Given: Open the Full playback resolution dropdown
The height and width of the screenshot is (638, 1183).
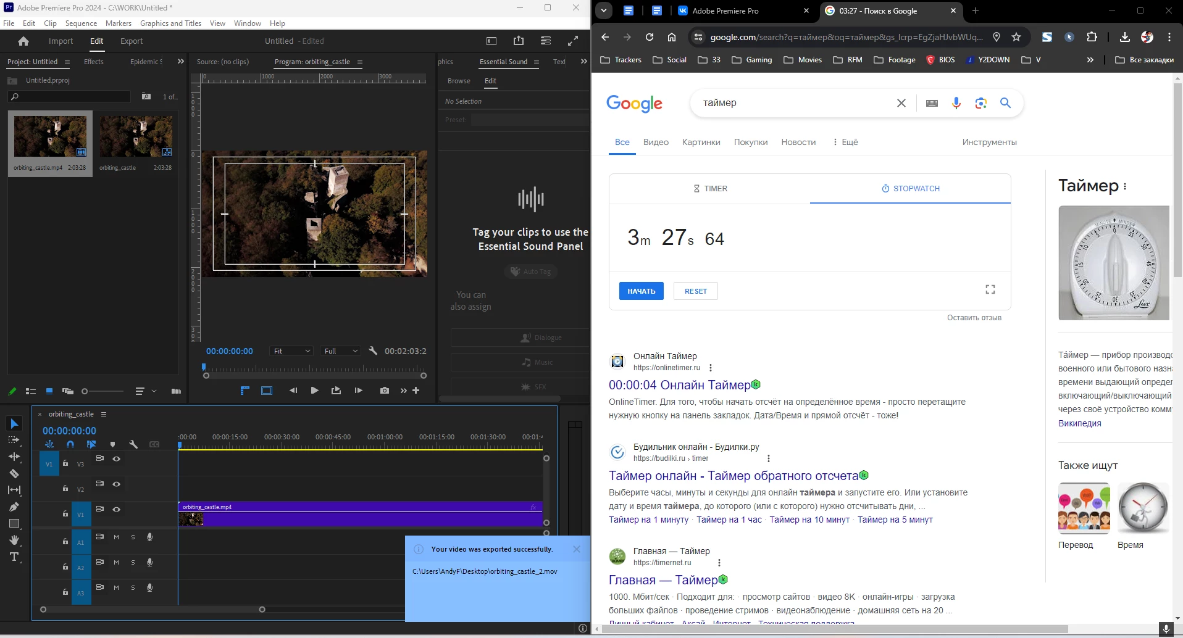Looking at the screenshot, I should (341, 351).
